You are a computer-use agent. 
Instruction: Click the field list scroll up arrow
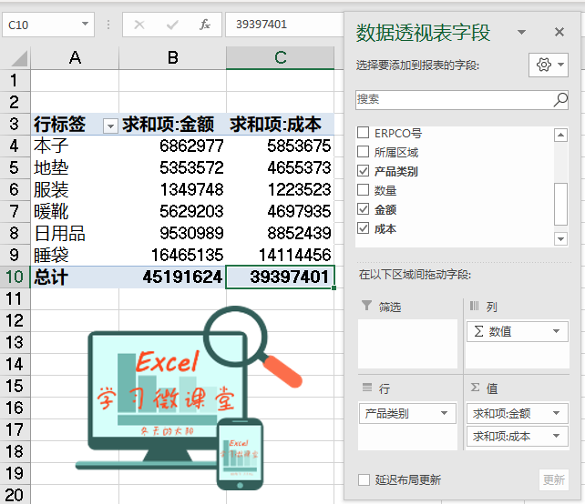(x=560, y=135)
